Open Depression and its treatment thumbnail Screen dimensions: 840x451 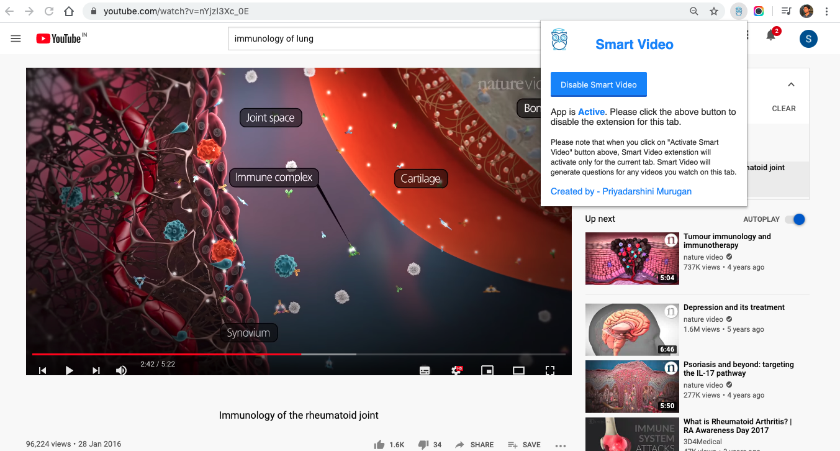point(632,329)
